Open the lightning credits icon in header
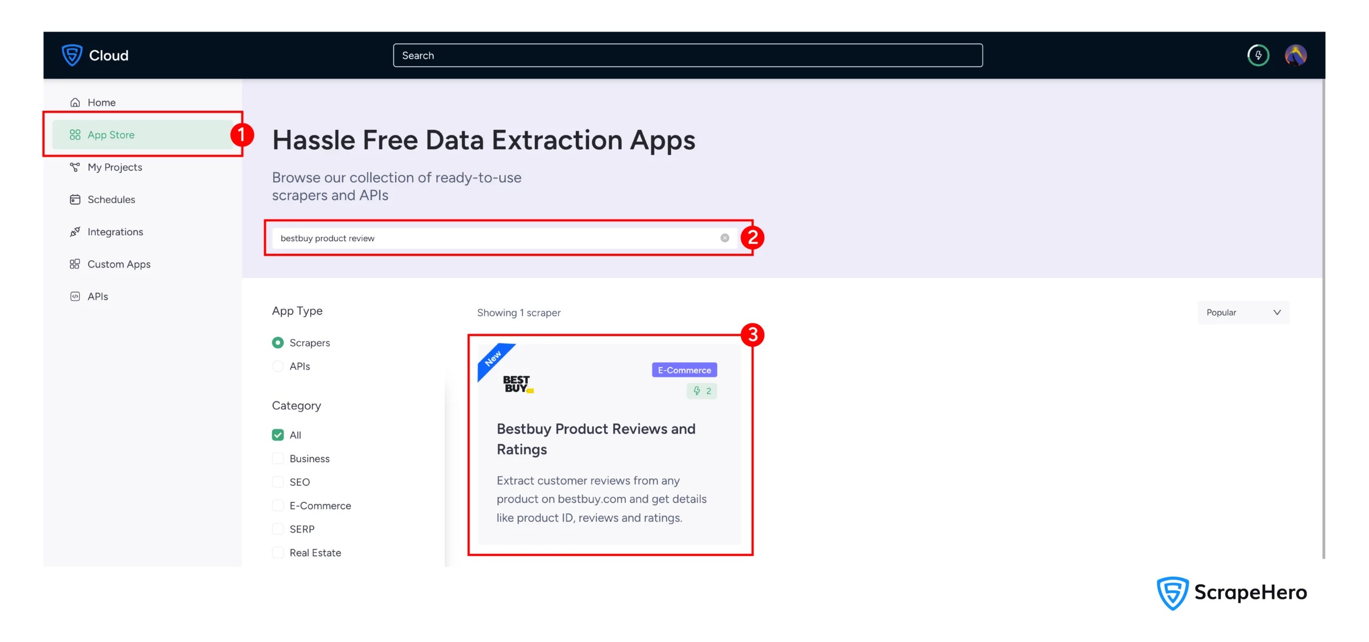Screen dimensions: 1369x642 click(1258, 55)
